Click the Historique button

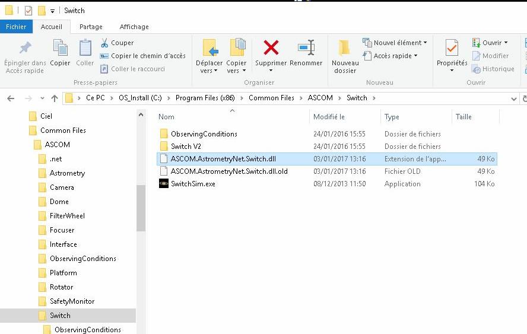tap(493, 69)
